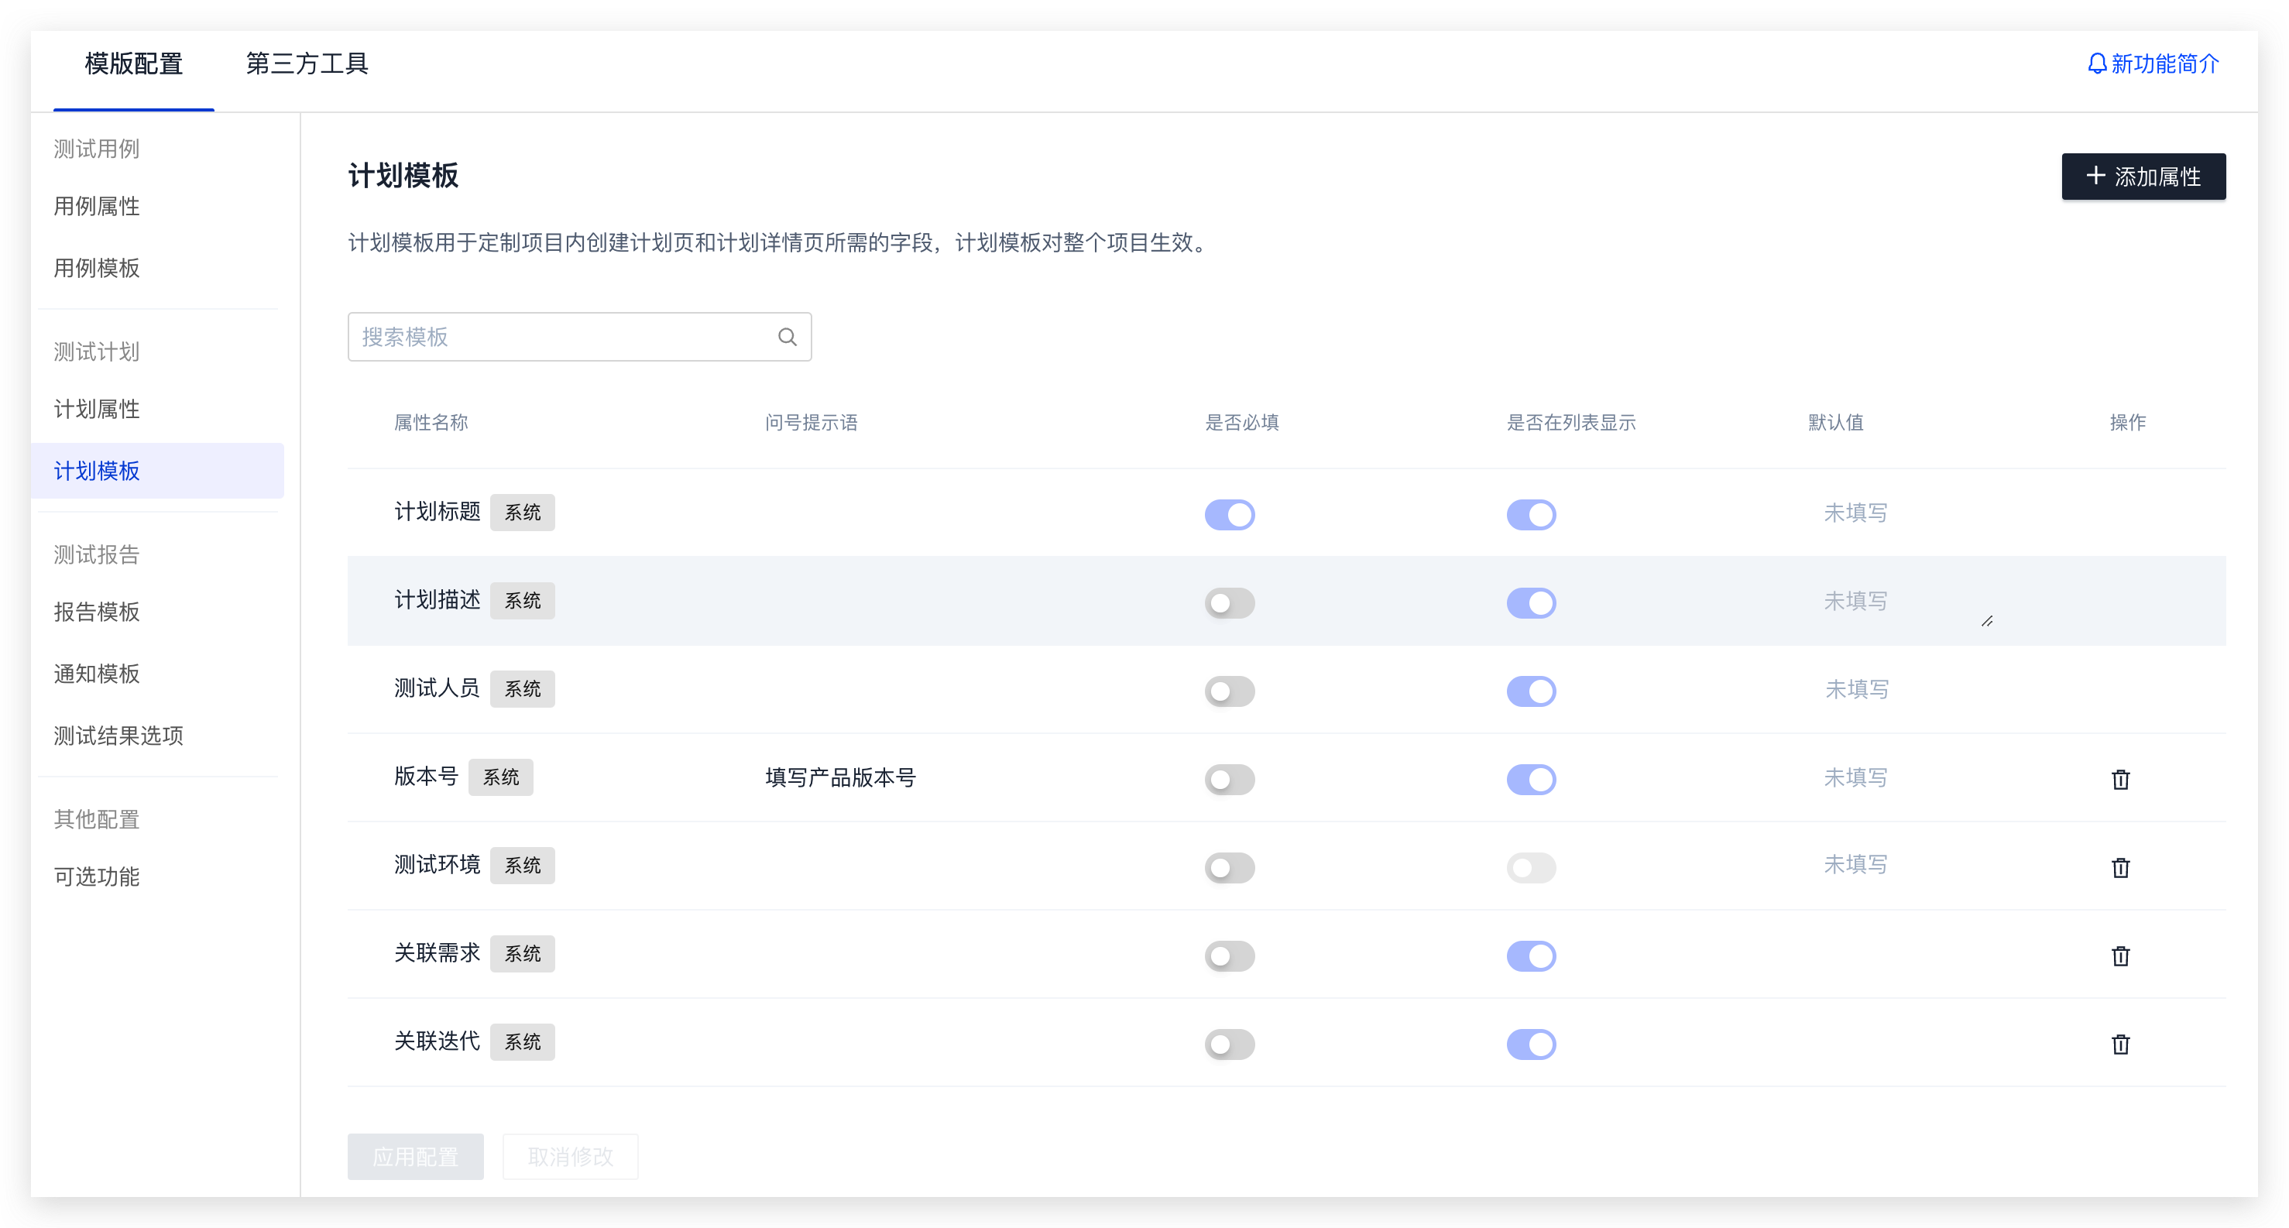Switch to 第三方工具 tab
The width and height of the screenshot is (2289, 1228).
click(x=307, y=64)
